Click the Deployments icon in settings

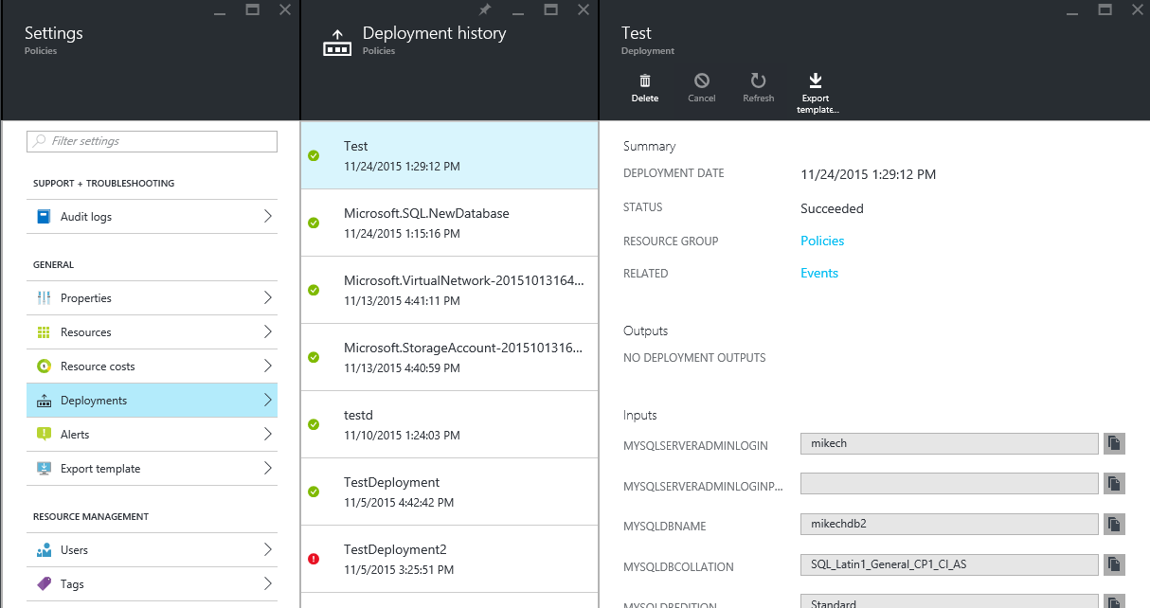44,401
